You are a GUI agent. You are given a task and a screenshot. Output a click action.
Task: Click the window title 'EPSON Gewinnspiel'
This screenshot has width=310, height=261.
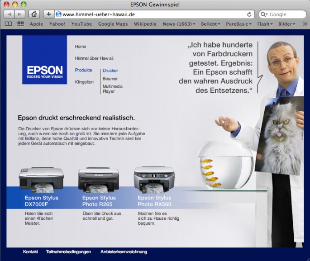(155, 5)
